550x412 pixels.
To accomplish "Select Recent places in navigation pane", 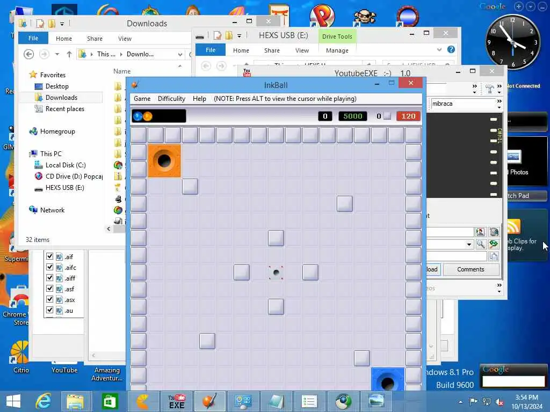I will (x=64, y=108).
